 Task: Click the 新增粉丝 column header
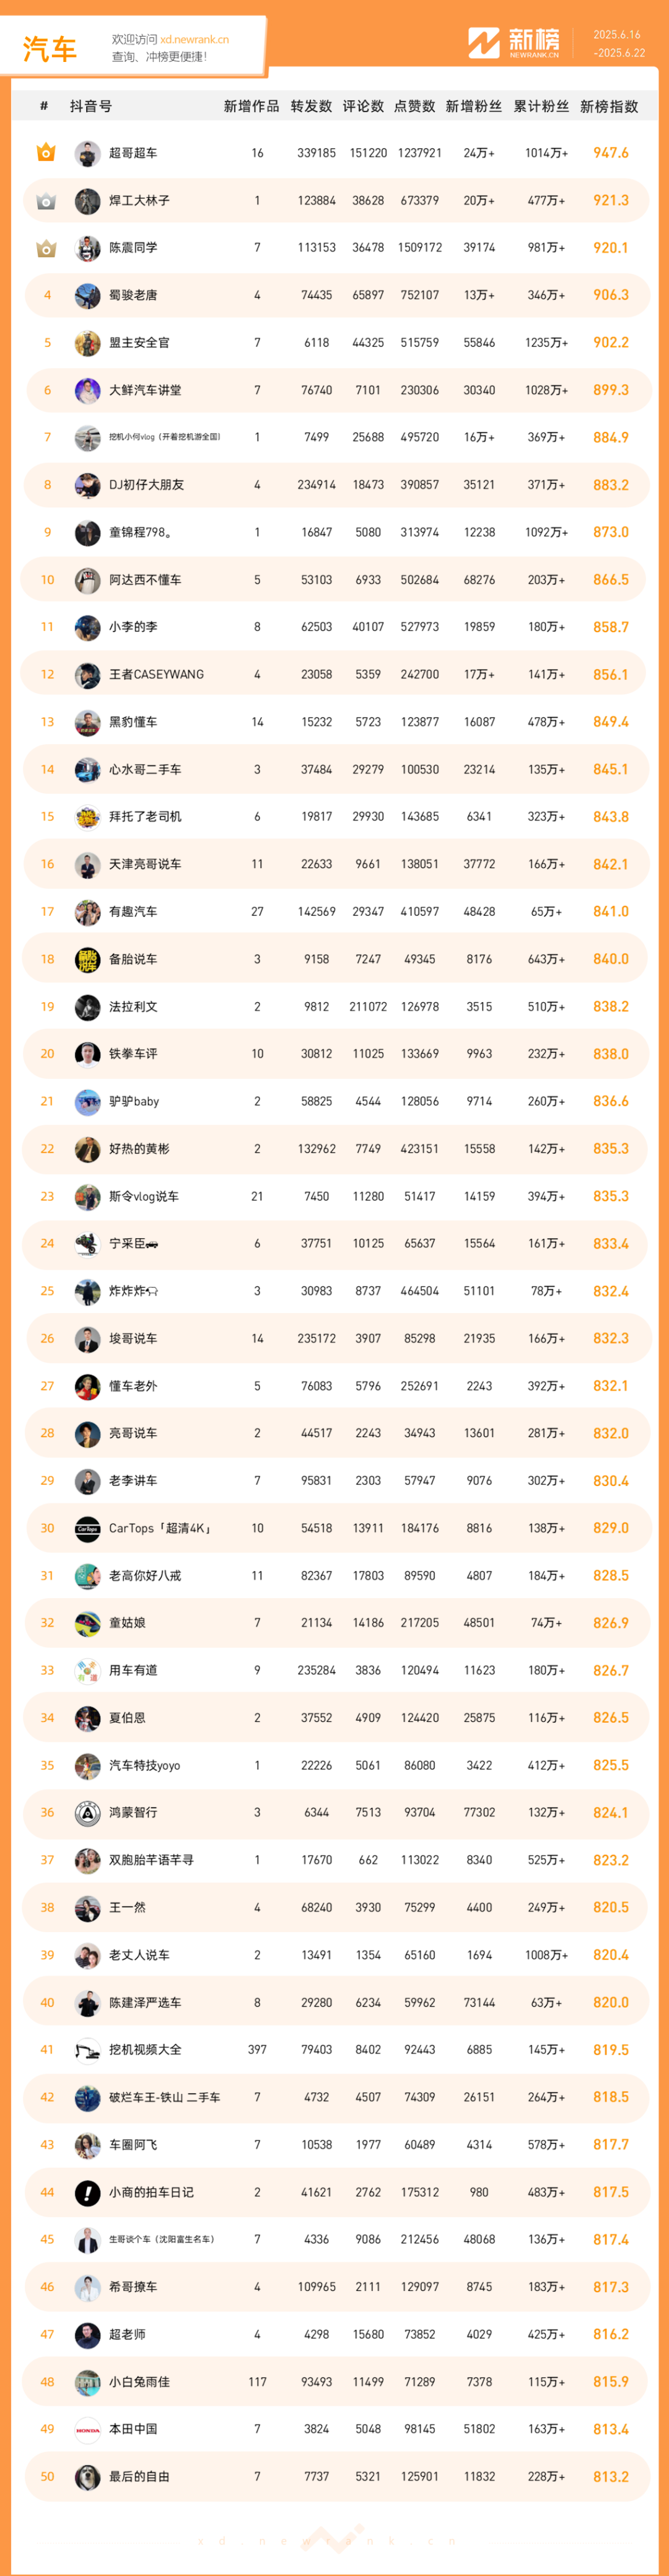[x=473, y=107]
